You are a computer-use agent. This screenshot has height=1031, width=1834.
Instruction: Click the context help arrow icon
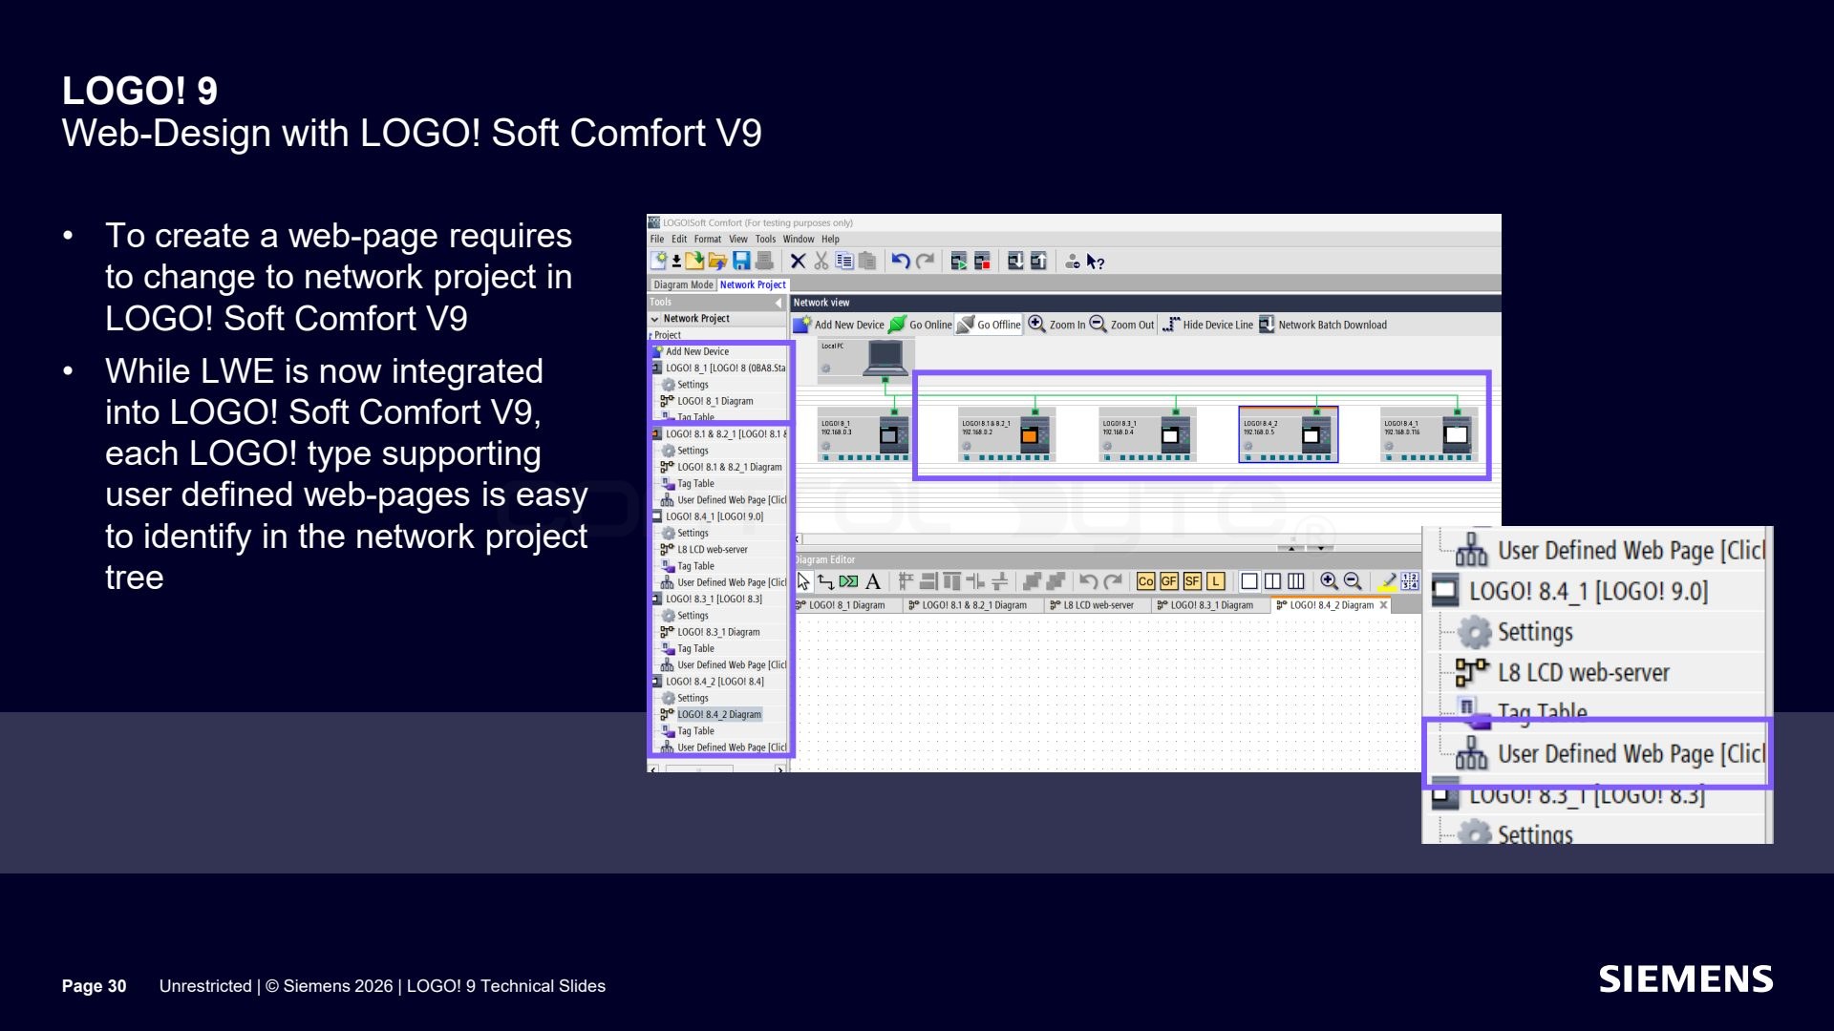pos(1096,262)
